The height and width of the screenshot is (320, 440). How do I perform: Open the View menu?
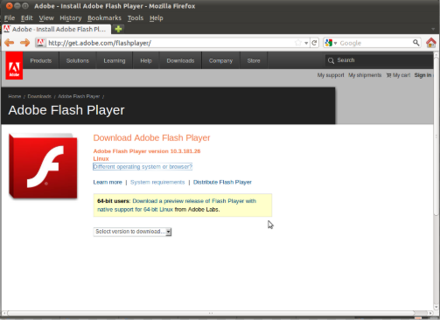click(x=46, y=18)
